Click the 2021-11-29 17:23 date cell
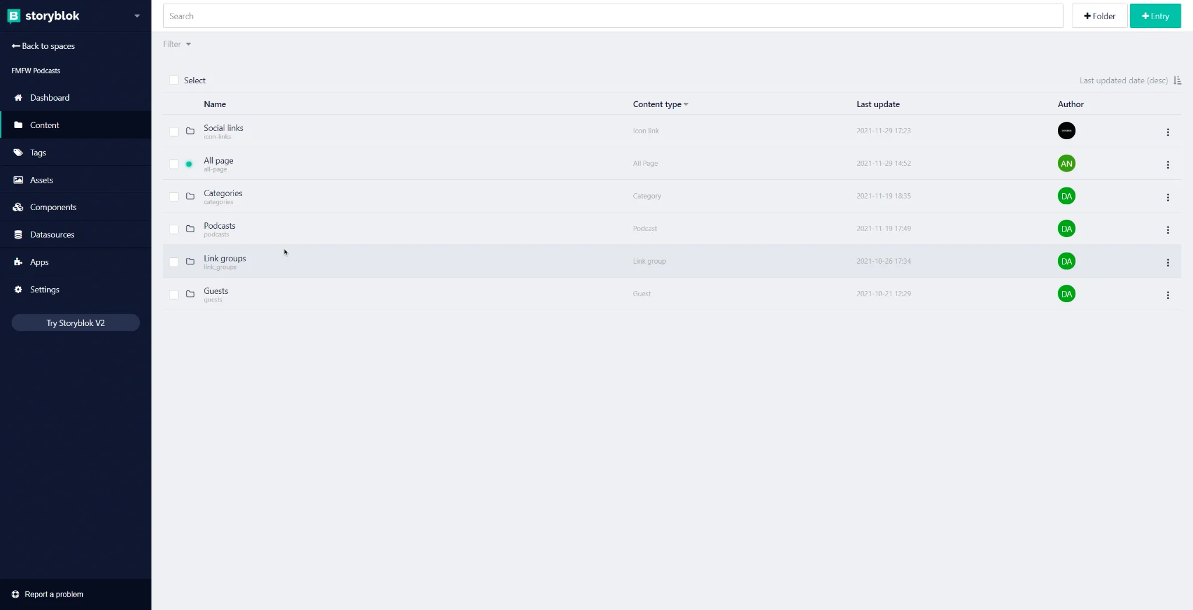The height and width of the screenshot is (610, 1193). (x=883, y=131)
